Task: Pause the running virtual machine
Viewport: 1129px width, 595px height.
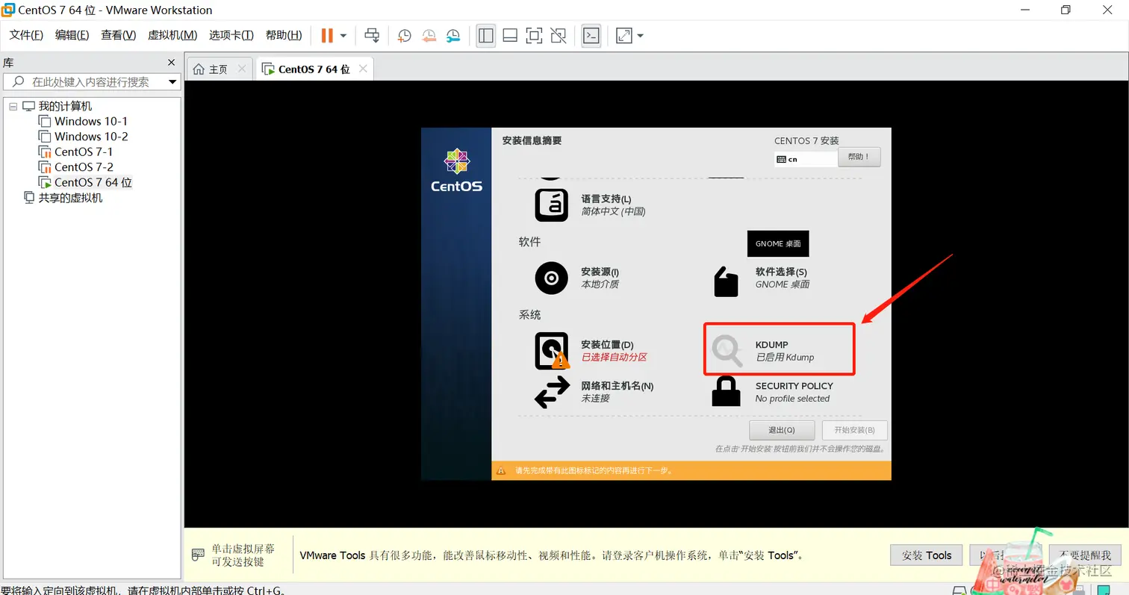Action: point(326,35)
